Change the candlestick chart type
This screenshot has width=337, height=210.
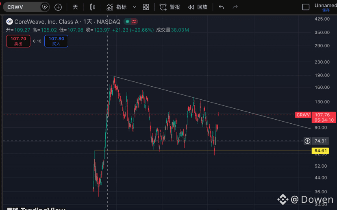(x=93, y=7)
